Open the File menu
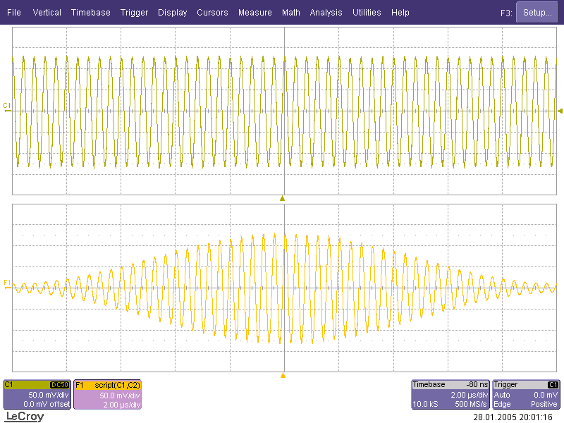The image size is (564, 423). point(14,13)
